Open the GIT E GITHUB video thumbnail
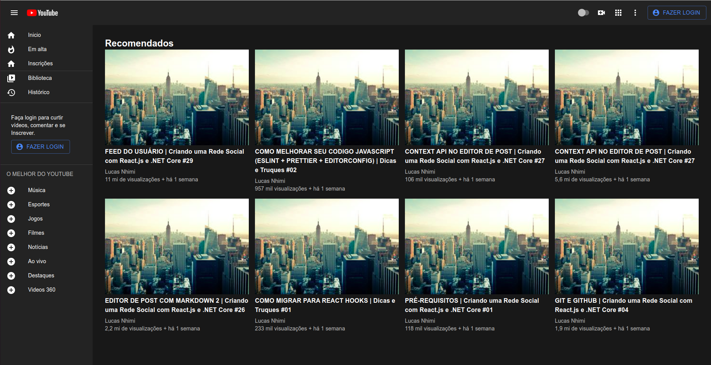711x365 pixels. point(626,246)
